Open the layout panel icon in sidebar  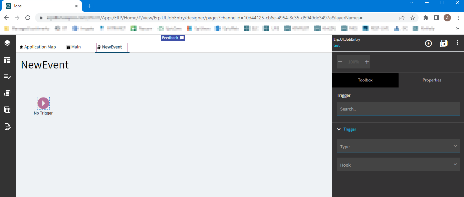coord(7,60)
